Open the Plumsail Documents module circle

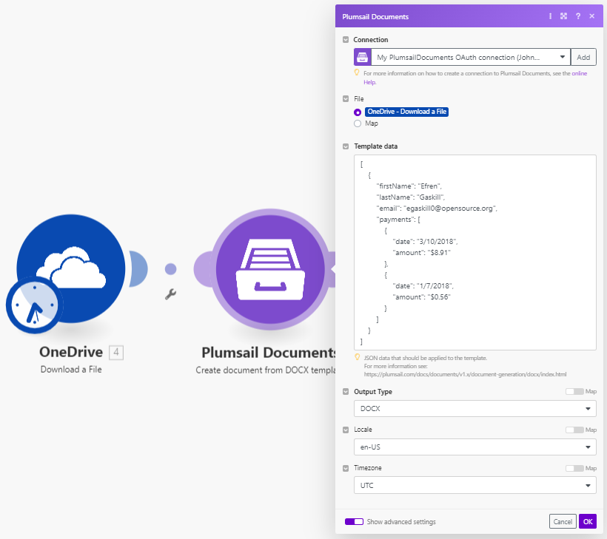pyautogui.click(x=270, y=269)
